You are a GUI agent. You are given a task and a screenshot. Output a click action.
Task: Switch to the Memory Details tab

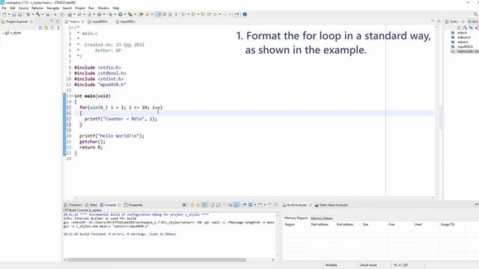(x=321, y=218)
